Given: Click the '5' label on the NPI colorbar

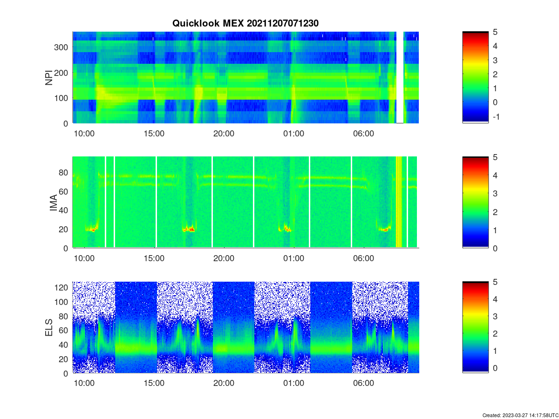Looking at the screenshot, I should (496, 32).
